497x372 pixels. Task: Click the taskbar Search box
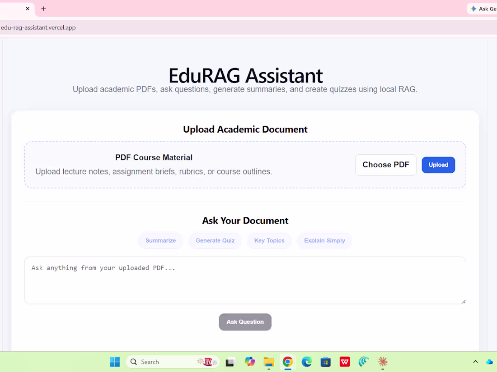[173, 362]
